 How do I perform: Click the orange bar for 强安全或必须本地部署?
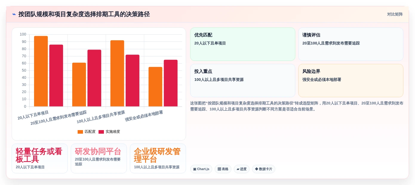click(155, 87)
